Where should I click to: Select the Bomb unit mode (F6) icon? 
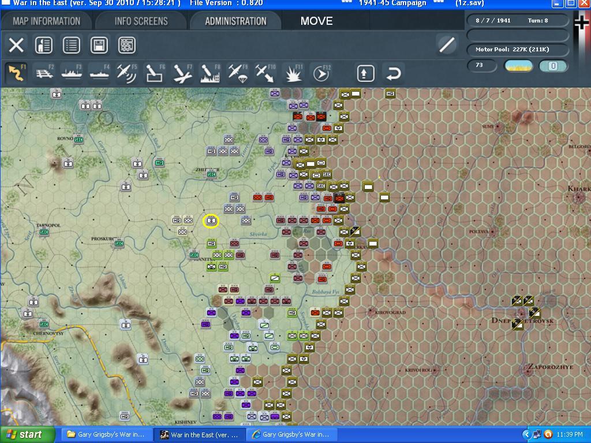[x=155, y=73]
